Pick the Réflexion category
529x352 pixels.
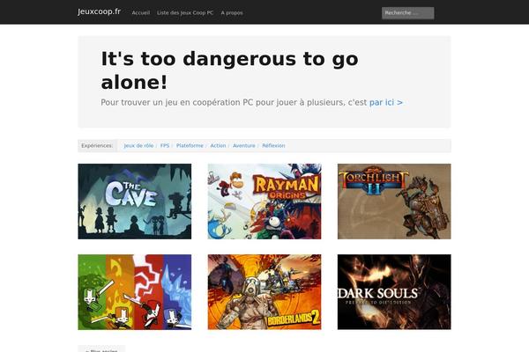tap(273, 145)
